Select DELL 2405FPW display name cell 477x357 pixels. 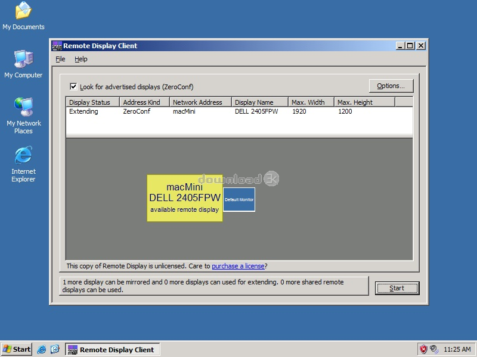click(x=256, y=111)
